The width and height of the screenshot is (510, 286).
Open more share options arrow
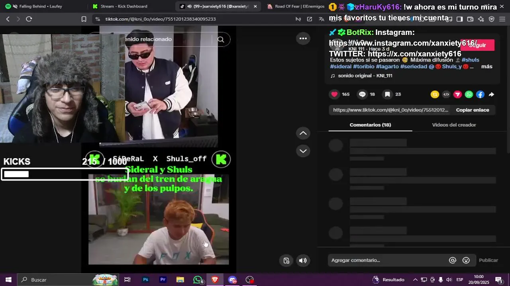(491, 94)
